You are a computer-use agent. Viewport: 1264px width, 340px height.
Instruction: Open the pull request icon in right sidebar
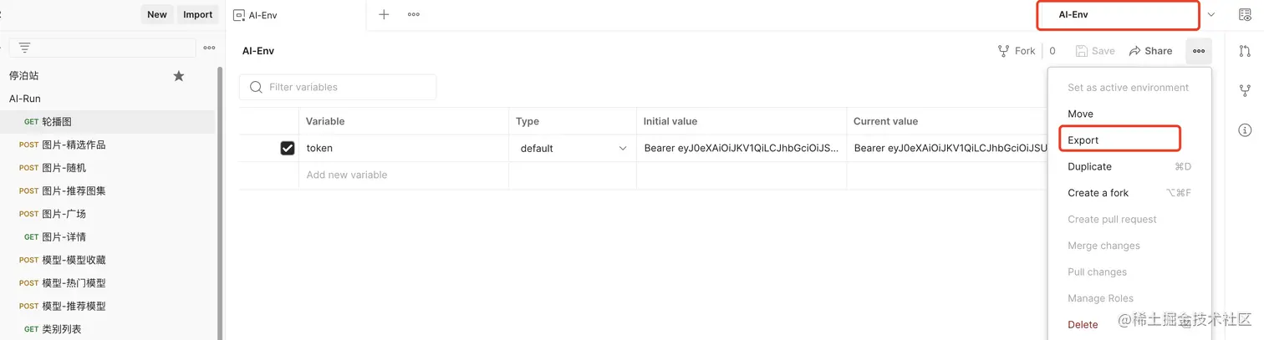coord(1245,52)
